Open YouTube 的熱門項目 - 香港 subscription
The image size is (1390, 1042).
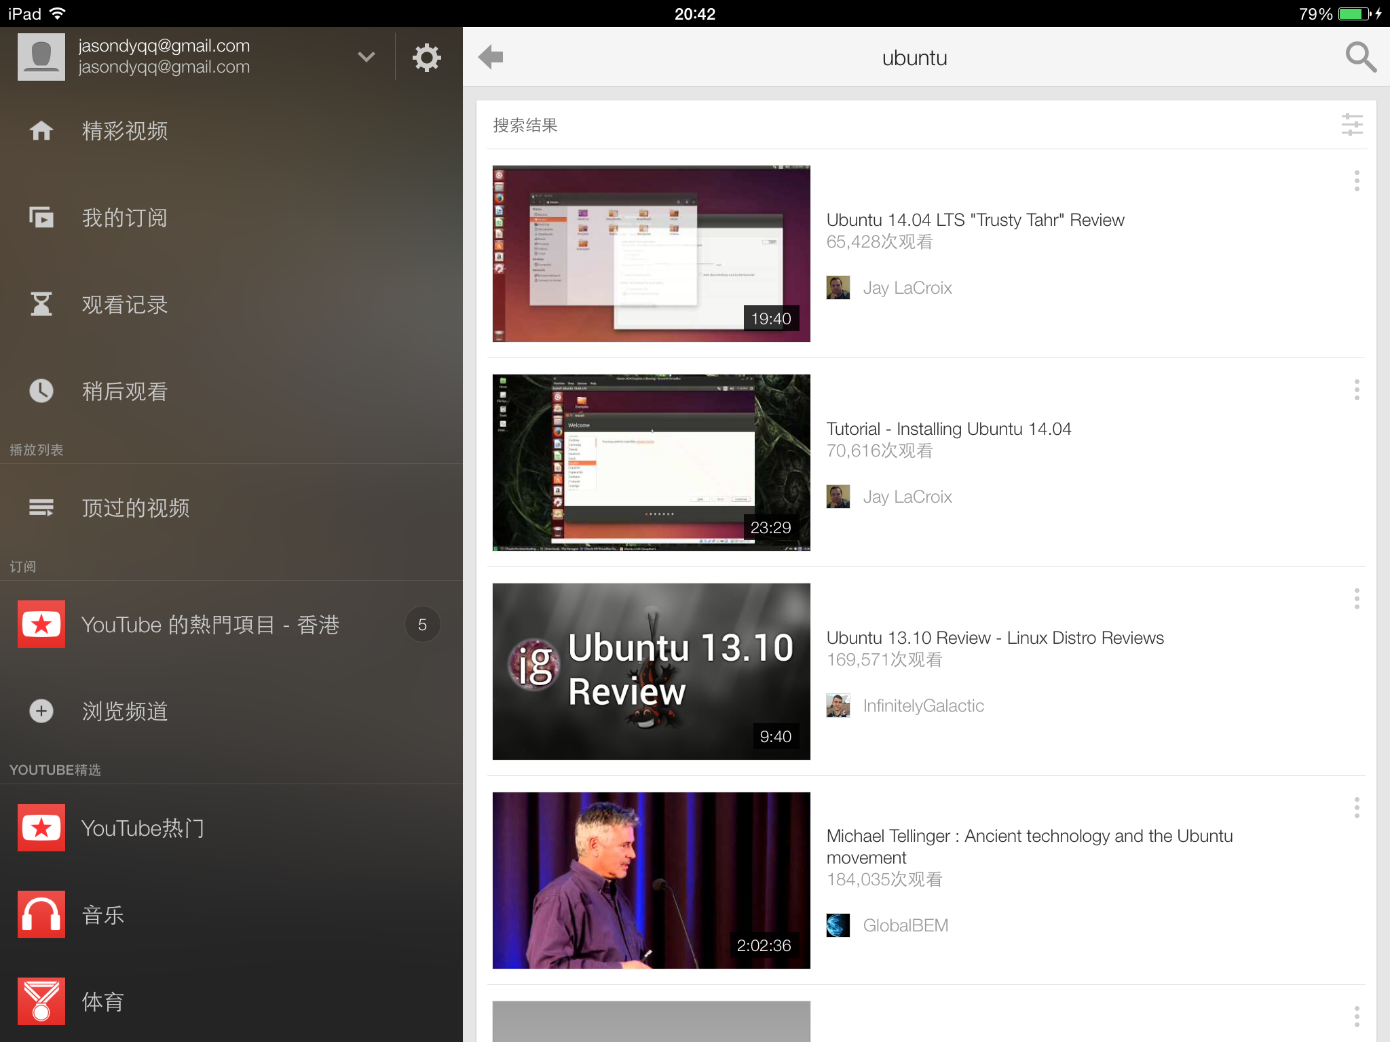[231, 624]
